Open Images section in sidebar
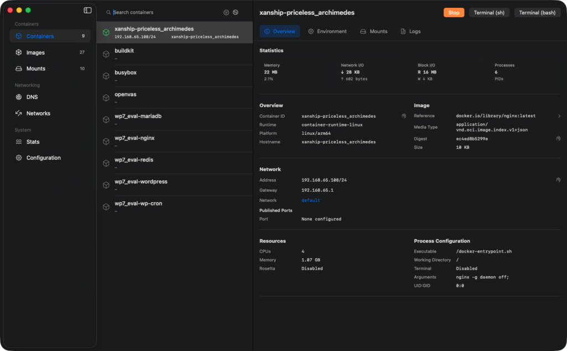 pos(50,53)
